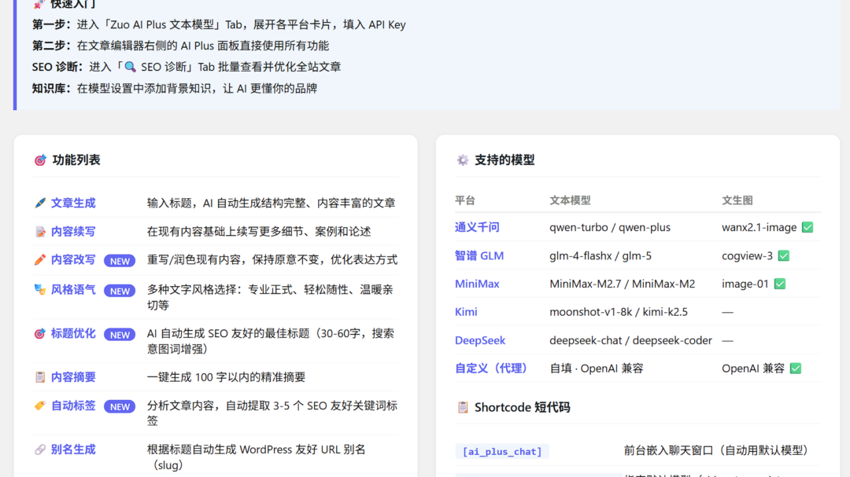The width and height of the screenshot is (850, 477).
Task: Click the Shortcode 短代码 heading
Action: pos(522,407)
